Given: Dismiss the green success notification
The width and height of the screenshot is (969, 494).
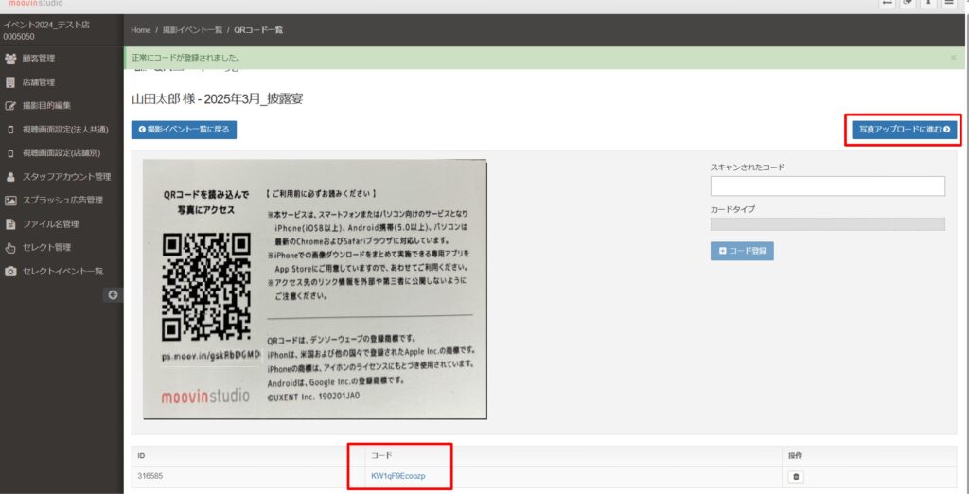Looking at the screenshot, I should coord(953,58).
